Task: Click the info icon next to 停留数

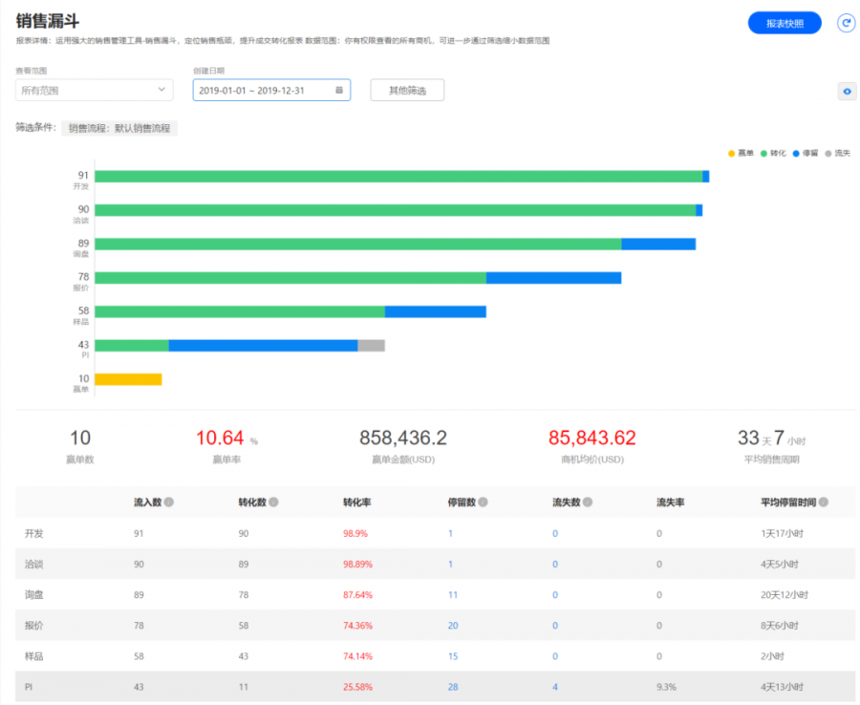Action: pyautogui.click(x=483, y=502)
